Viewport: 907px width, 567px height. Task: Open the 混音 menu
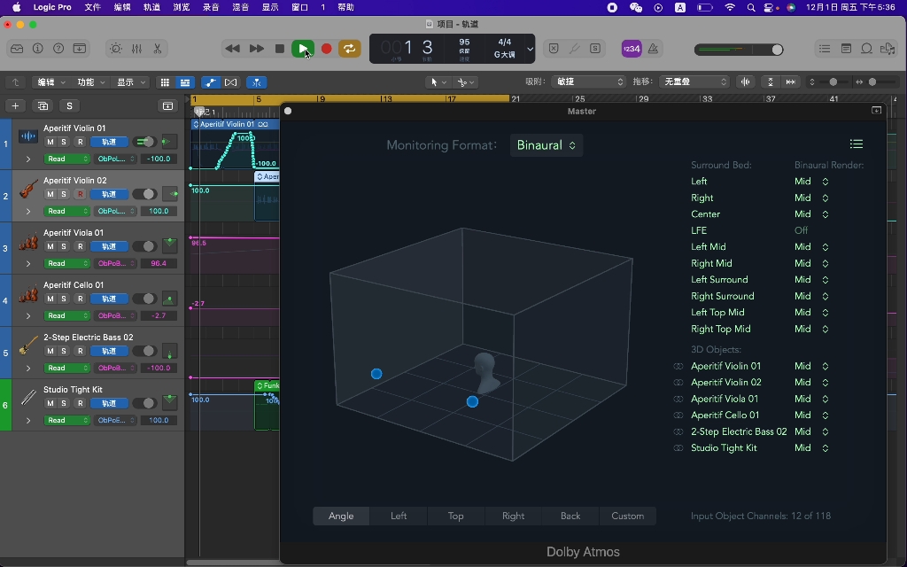click(x=240, y=7)
